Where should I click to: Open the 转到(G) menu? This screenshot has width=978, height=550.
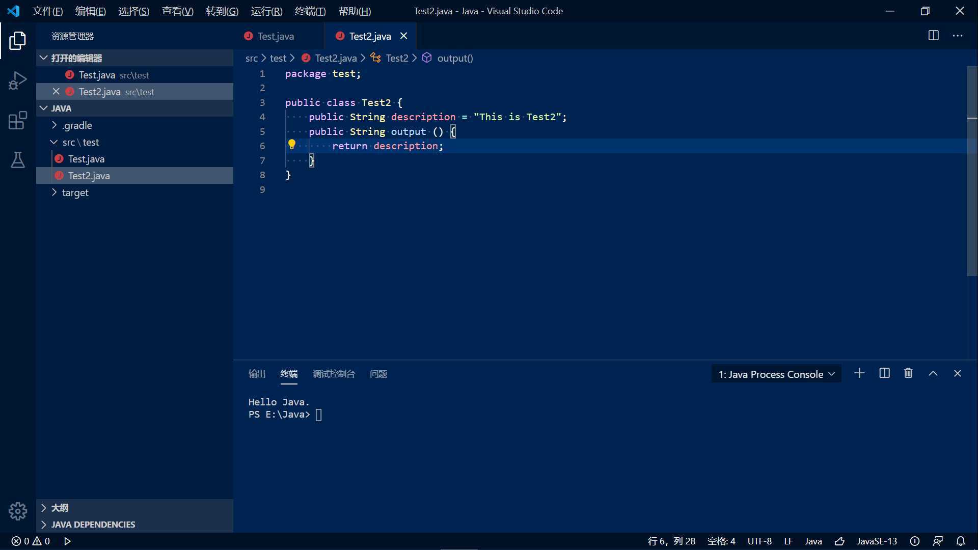[x=222, y=11]
